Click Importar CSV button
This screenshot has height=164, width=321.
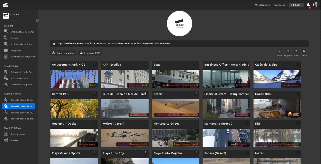[x=90, y=53]
